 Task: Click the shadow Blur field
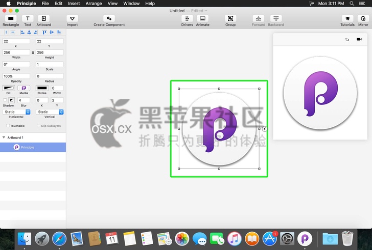click(24, 100)
